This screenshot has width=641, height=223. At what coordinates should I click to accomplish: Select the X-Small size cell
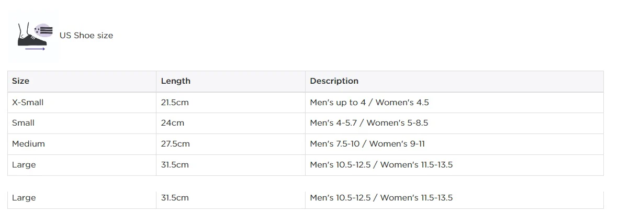point(82,103)
